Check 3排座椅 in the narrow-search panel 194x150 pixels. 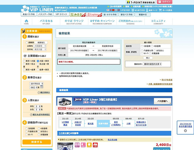click(142, 46)
